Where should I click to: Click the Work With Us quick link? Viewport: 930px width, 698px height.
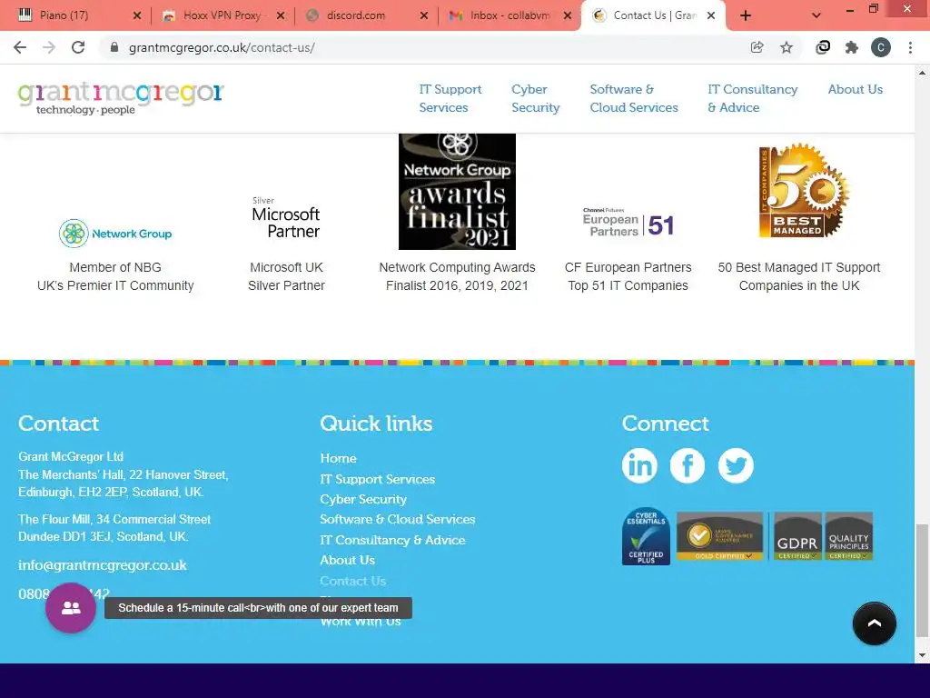[x=361, y=622]
